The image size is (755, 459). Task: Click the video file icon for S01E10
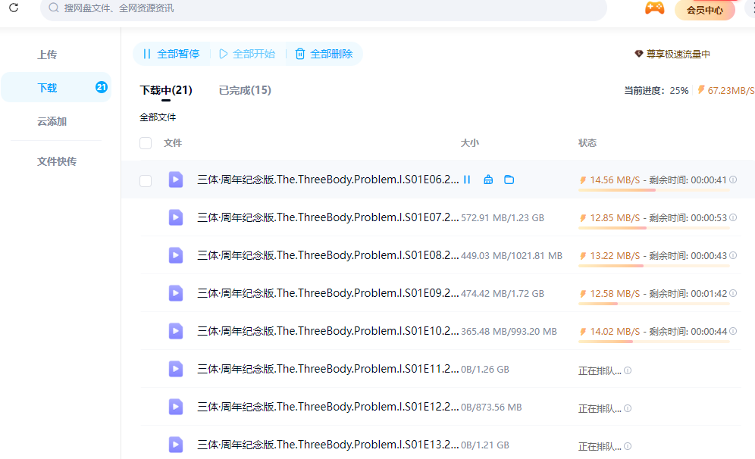coord(176,331)
